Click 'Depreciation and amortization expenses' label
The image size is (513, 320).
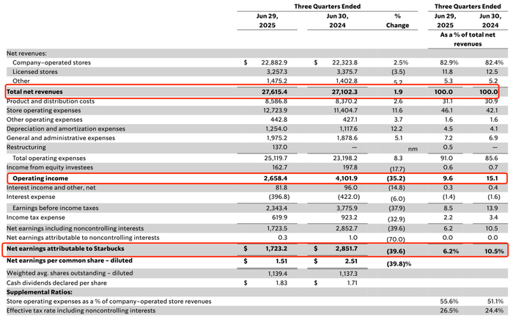coord(66,128)
